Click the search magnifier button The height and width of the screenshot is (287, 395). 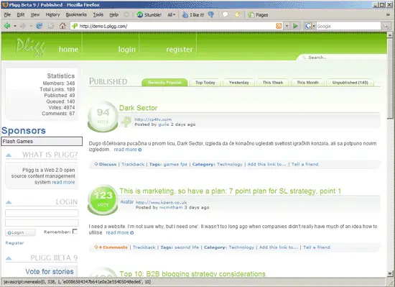click(386, 26)
